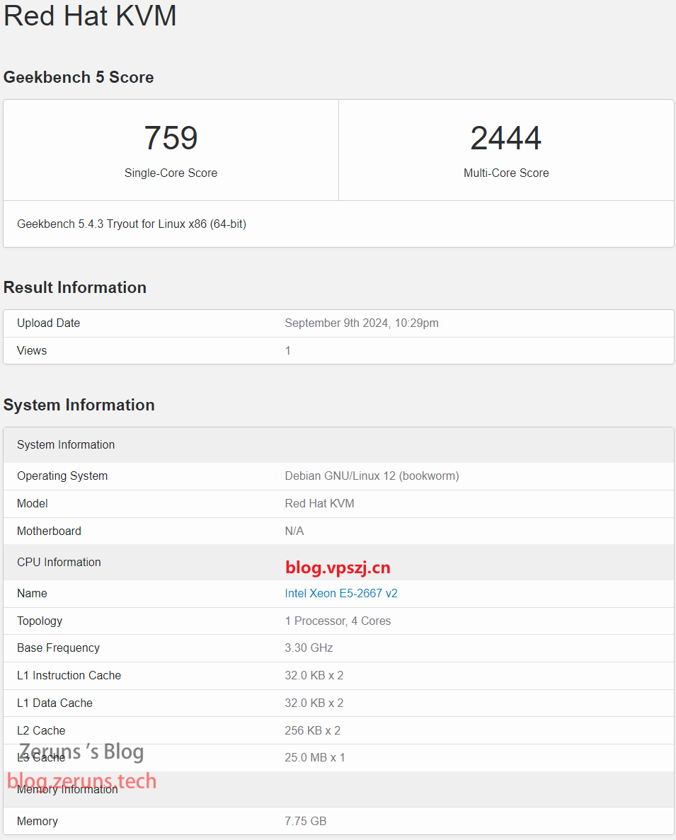
Task: Click the 2444 multi-core score number
Action: (505, 138)
